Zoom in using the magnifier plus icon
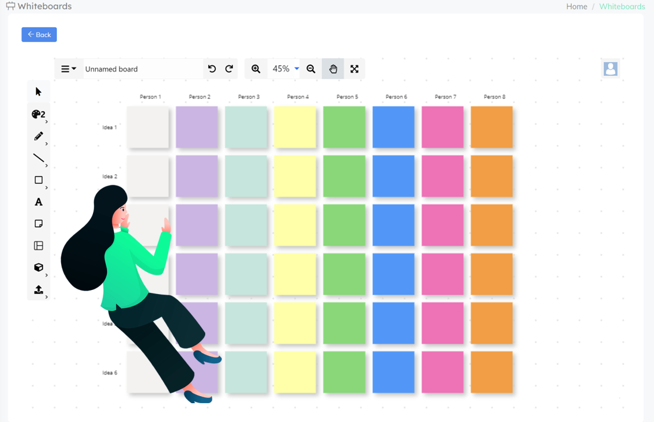The height and width of the screenshot is (422, 654). pos(256,69)
